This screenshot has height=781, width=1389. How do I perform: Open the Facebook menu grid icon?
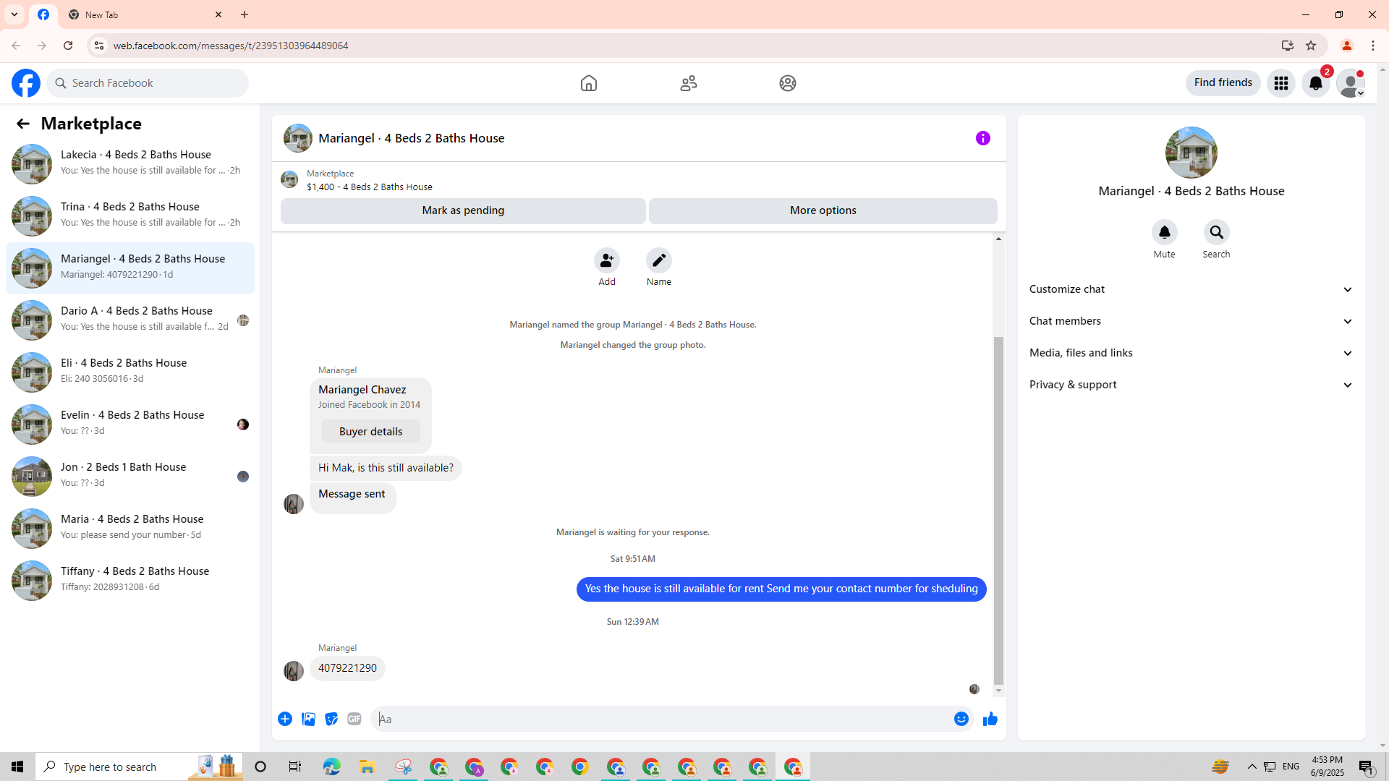[x=1281, y=83]
